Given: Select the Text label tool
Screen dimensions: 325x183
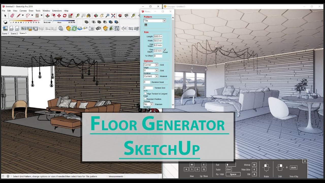Looking at the screenshot, I should click(x=83, y=16).
